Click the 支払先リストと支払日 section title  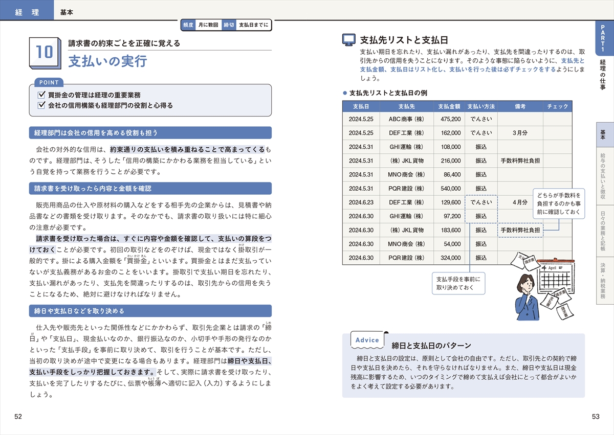[405, 40]
